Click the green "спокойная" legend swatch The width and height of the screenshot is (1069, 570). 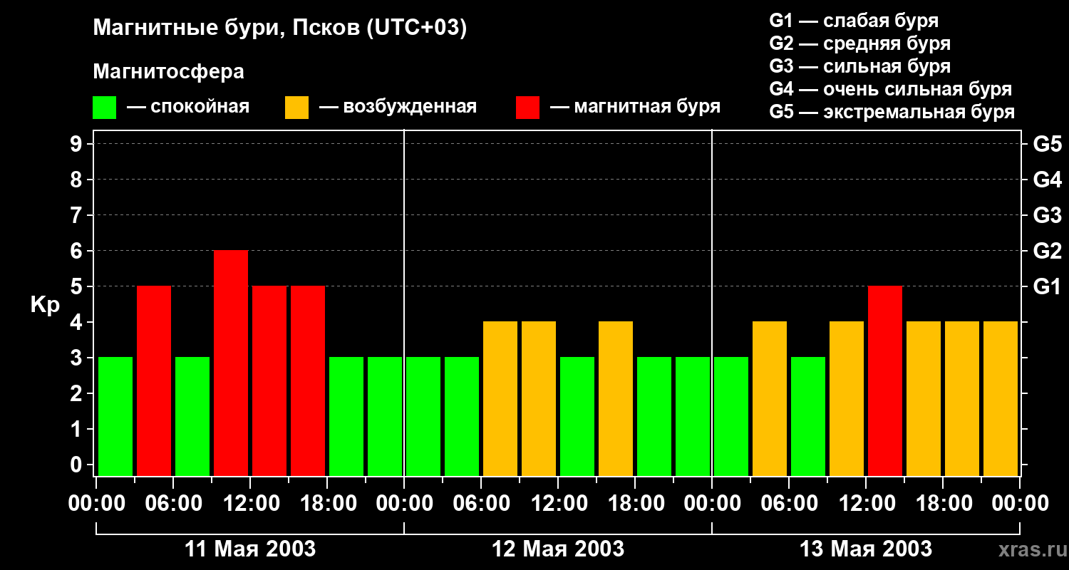click(x=104, y=108)
